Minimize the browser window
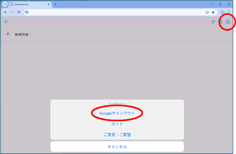The width and height of the screenshot is (236, 154). pyautogui.click(x=212, y=4)
